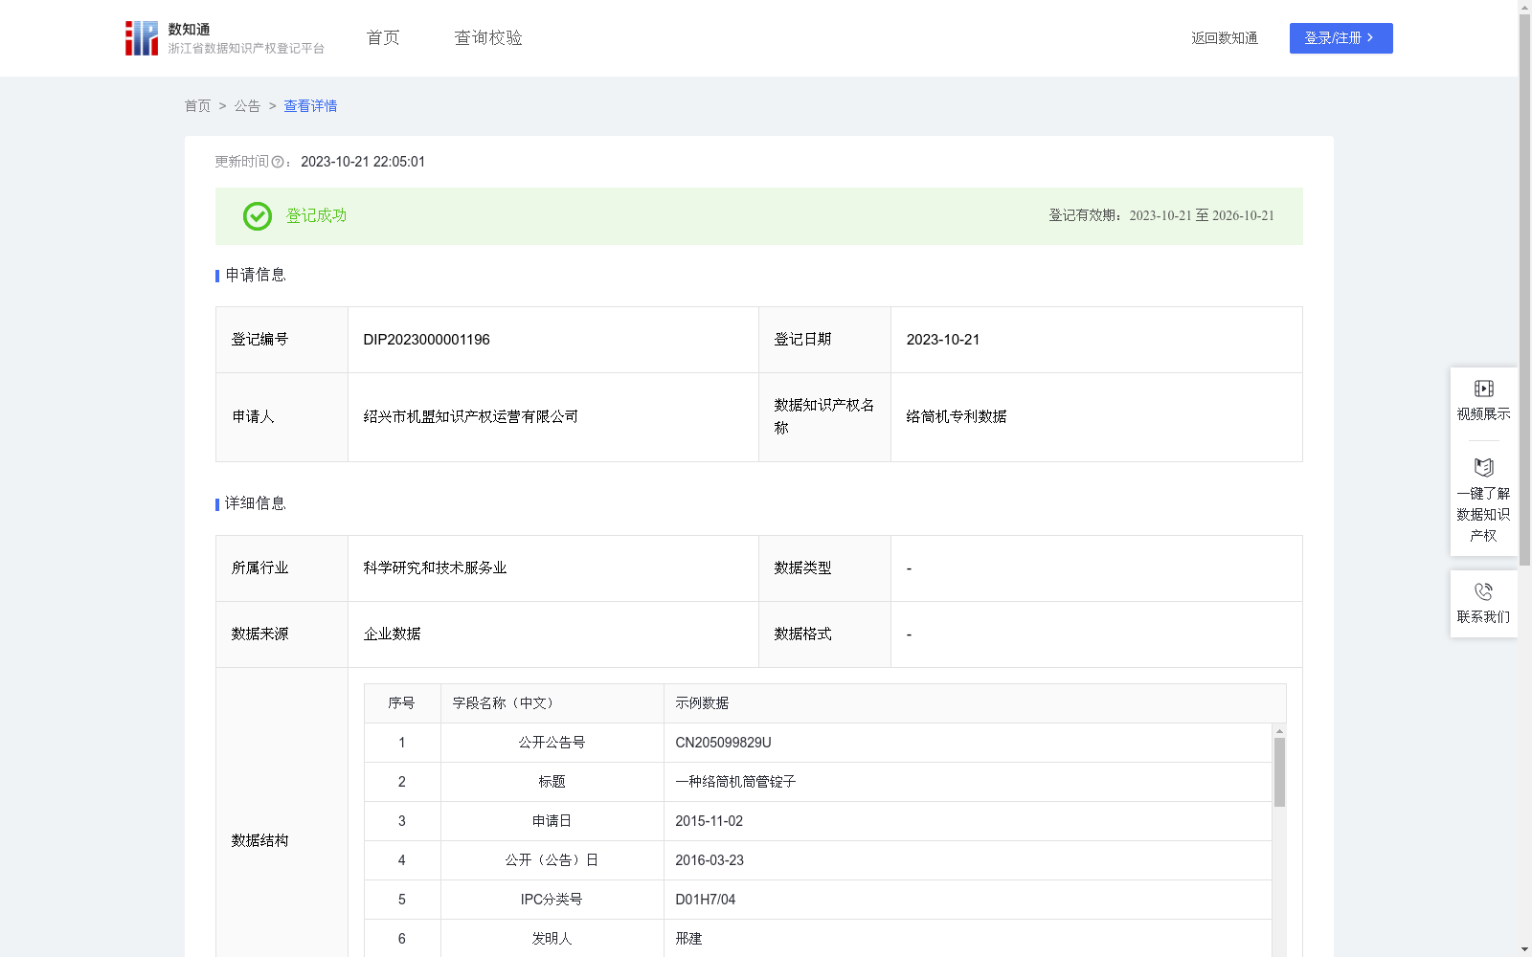This screenshot has height=957, width=1532.
Task: Click the 发明人 field name cell
Action: pos(552,939)
